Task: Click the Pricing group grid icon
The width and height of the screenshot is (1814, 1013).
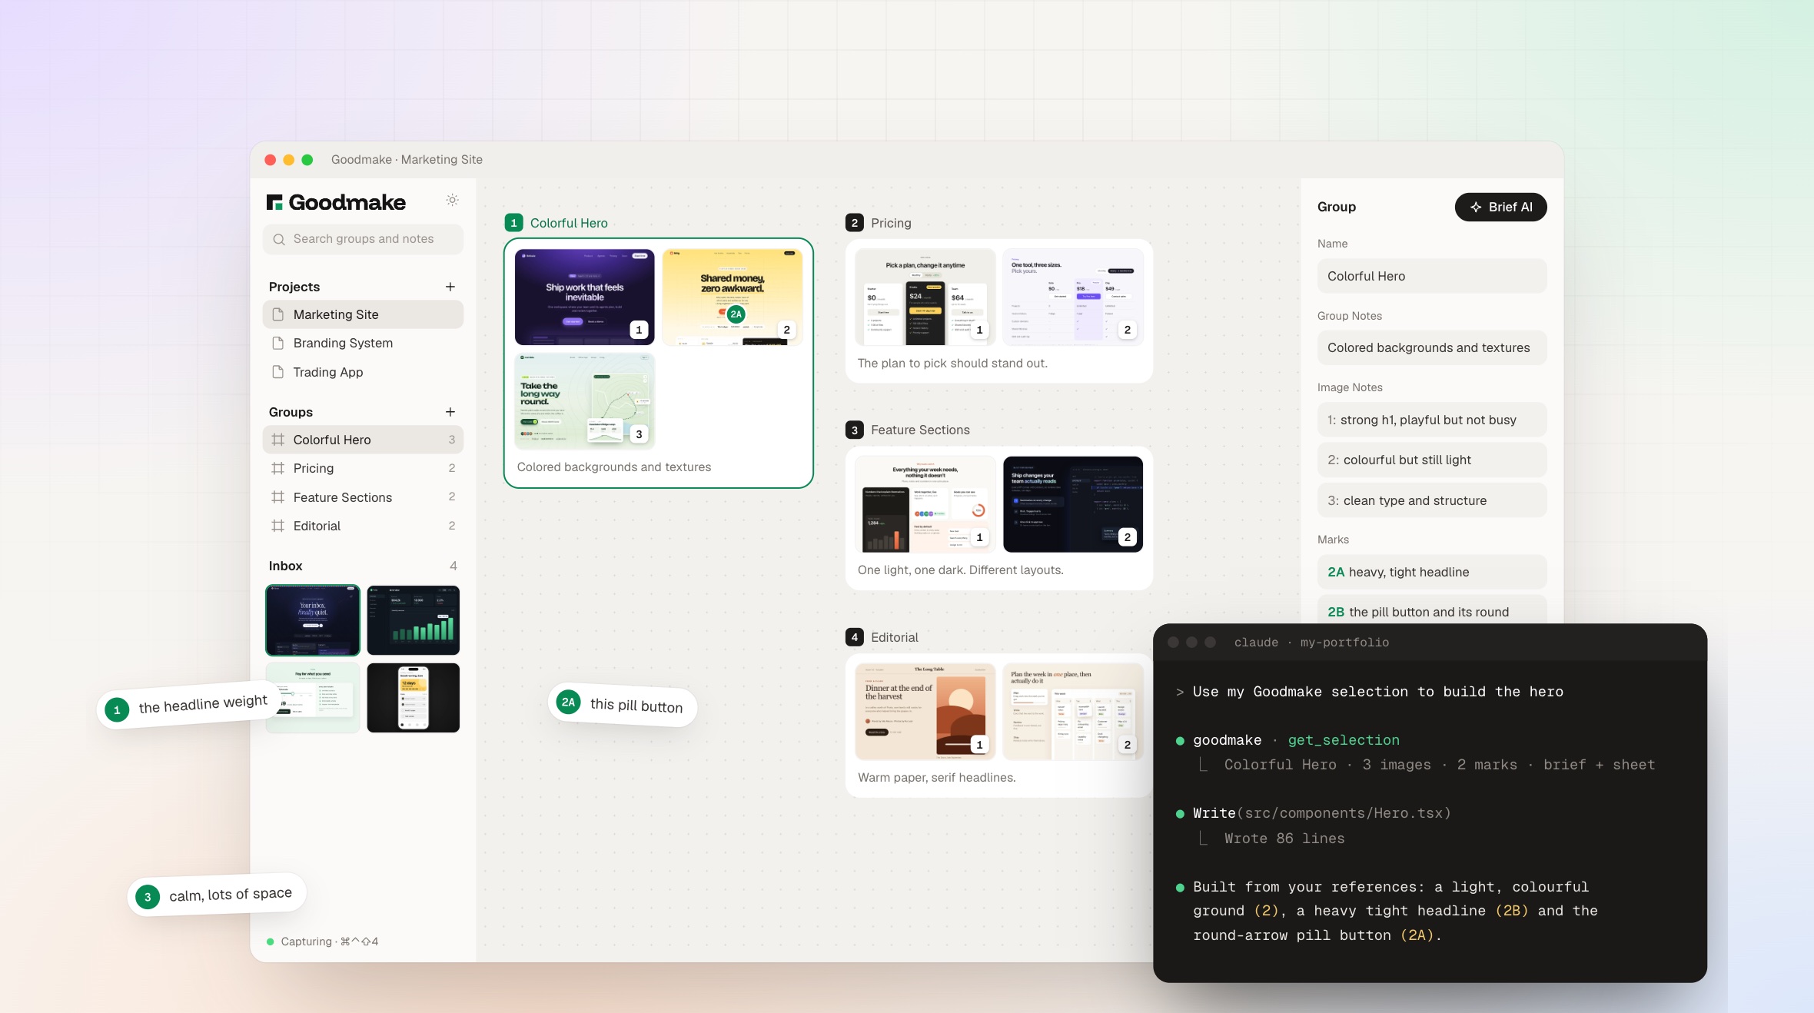Action: pyautogui.click(x=278, y=468)
